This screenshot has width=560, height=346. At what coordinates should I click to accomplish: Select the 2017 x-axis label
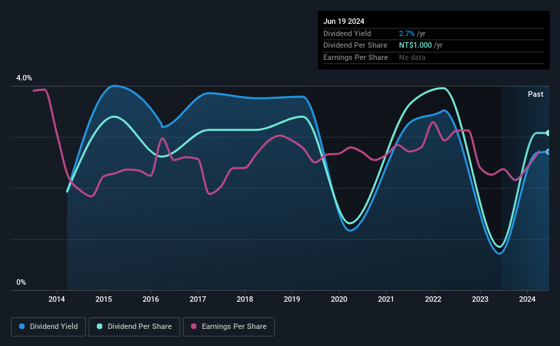click(198, 299)
